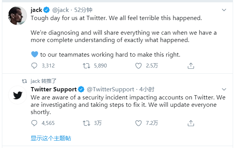Screen dimensions: 235x148
Task: Retweet Twitter Support tweet with 3万 retweets
Action: pos(86,123)
